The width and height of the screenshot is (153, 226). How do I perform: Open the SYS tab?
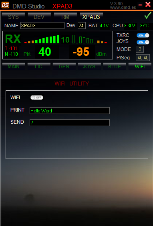click(x=13, y=17)
